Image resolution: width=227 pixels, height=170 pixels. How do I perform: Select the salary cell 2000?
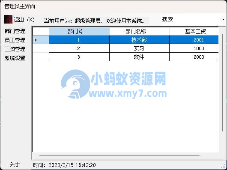click(194, 57)
